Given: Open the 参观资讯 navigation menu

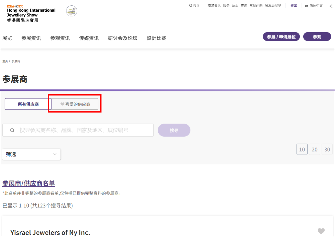Looking at the screenshot, I should 60,38.
